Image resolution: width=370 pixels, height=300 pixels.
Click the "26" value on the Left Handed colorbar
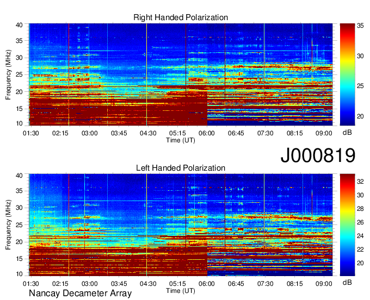[360, 222]
